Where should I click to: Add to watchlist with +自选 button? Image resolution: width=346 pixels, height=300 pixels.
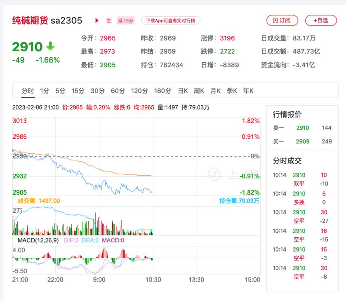point(321,20)
